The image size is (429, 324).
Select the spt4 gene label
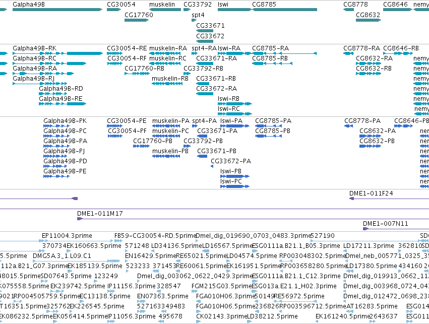pos(198,15)
